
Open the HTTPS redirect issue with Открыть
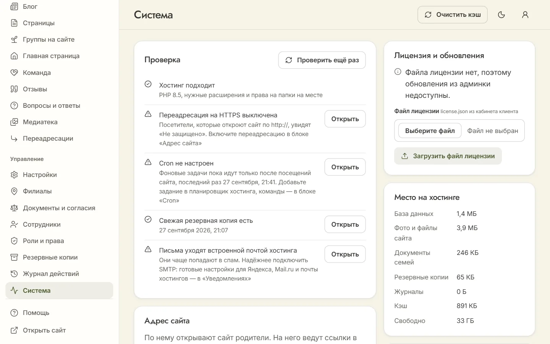point(345,119)
